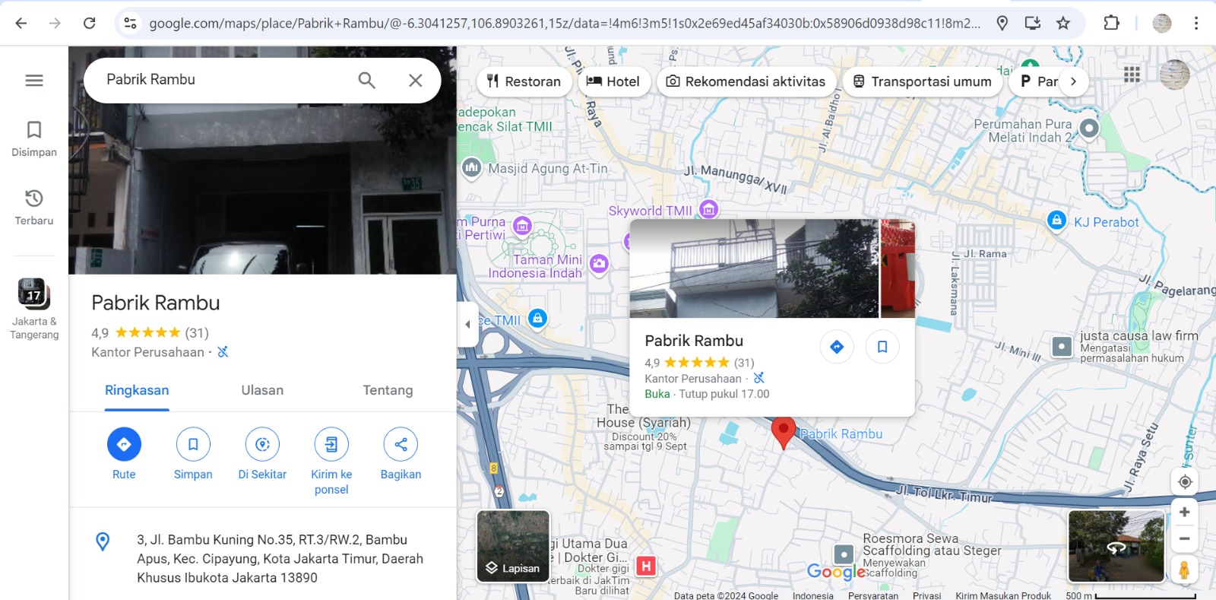The height and width of the screenshot is (600, 1216).
Task: Click the Street View pegman icon
Action: 1184,570
